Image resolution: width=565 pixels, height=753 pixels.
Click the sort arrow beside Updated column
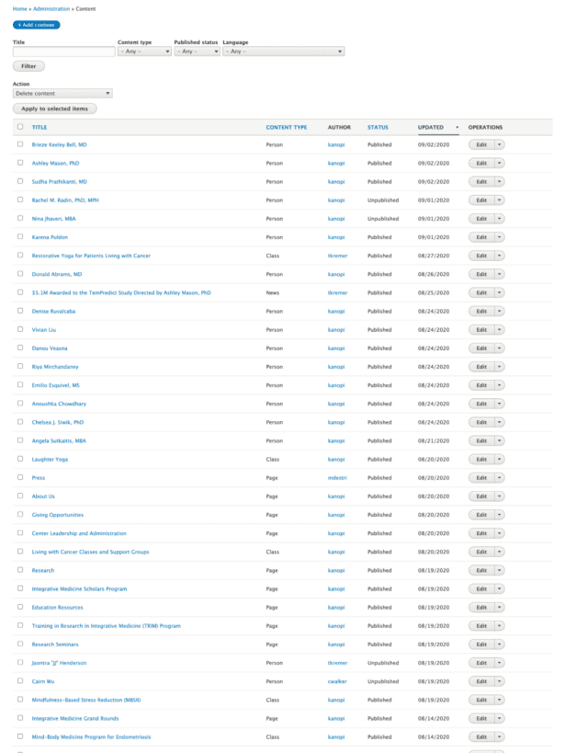click(x=457, y=127)
